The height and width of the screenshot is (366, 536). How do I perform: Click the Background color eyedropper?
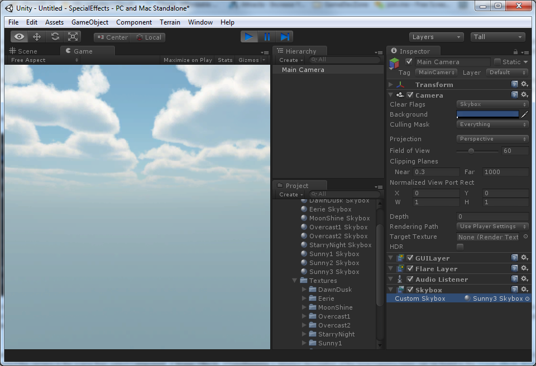point(525,114)
